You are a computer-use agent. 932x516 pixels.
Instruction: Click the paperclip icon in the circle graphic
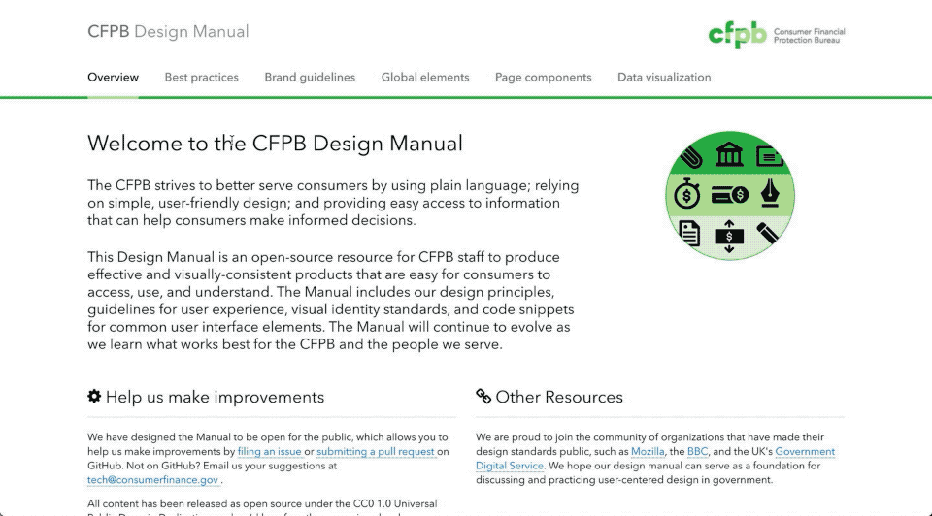[x=690, y=157]
